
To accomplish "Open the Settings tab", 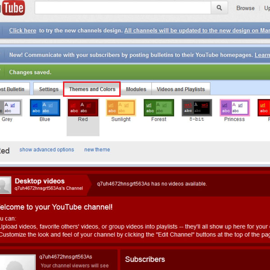I will [49, 89].
